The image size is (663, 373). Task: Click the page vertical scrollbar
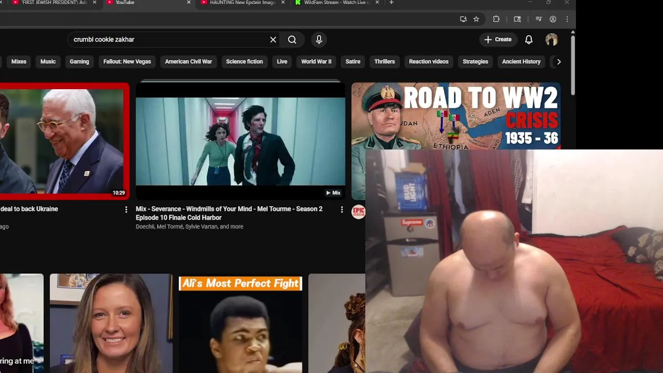tap(572, 65)
